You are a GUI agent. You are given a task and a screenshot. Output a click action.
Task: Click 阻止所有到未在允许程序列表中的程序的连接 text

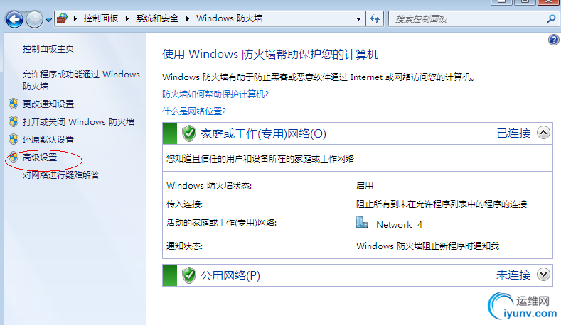pyautogui.click(x=442, y=204)
